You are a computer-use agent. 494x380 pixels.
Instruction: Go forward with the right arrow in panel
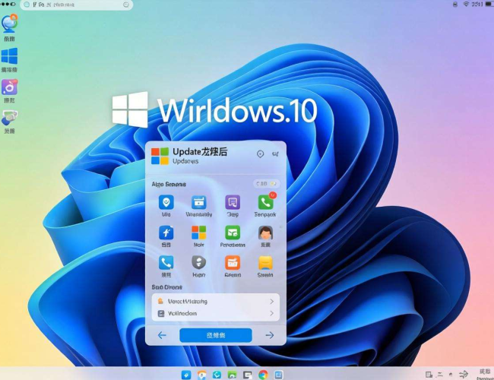(270, 335)
